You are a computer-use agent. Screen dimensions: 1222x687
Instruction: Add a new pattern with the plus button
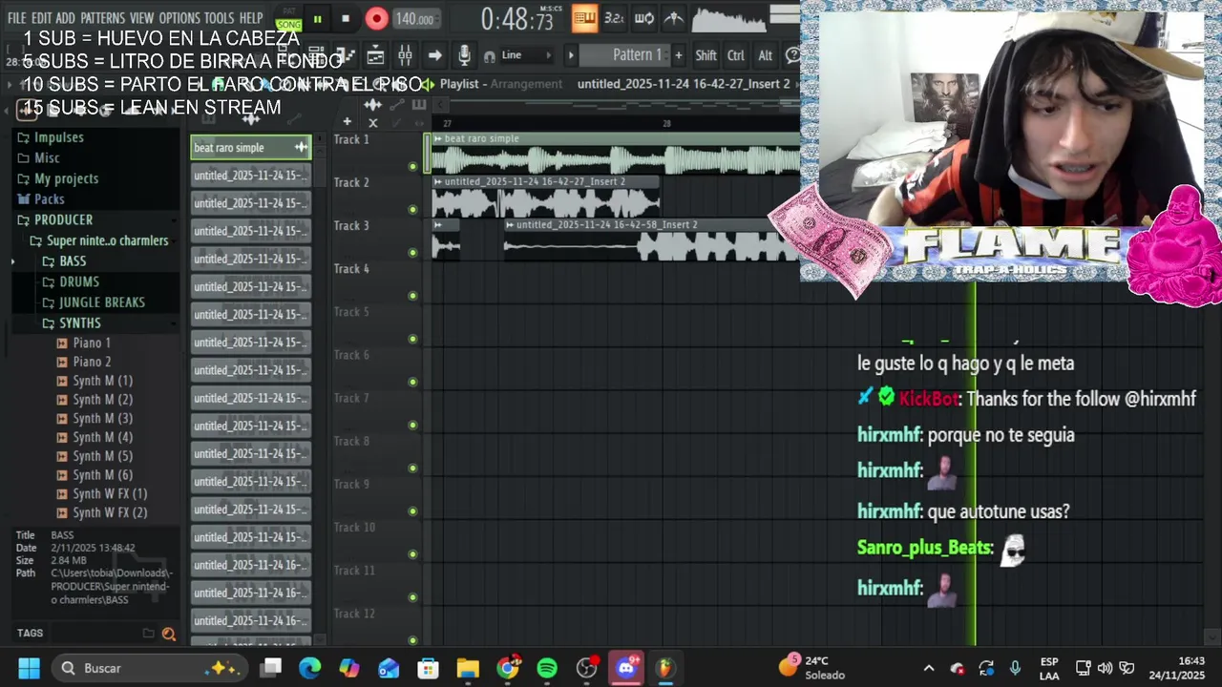click(679, 55)
